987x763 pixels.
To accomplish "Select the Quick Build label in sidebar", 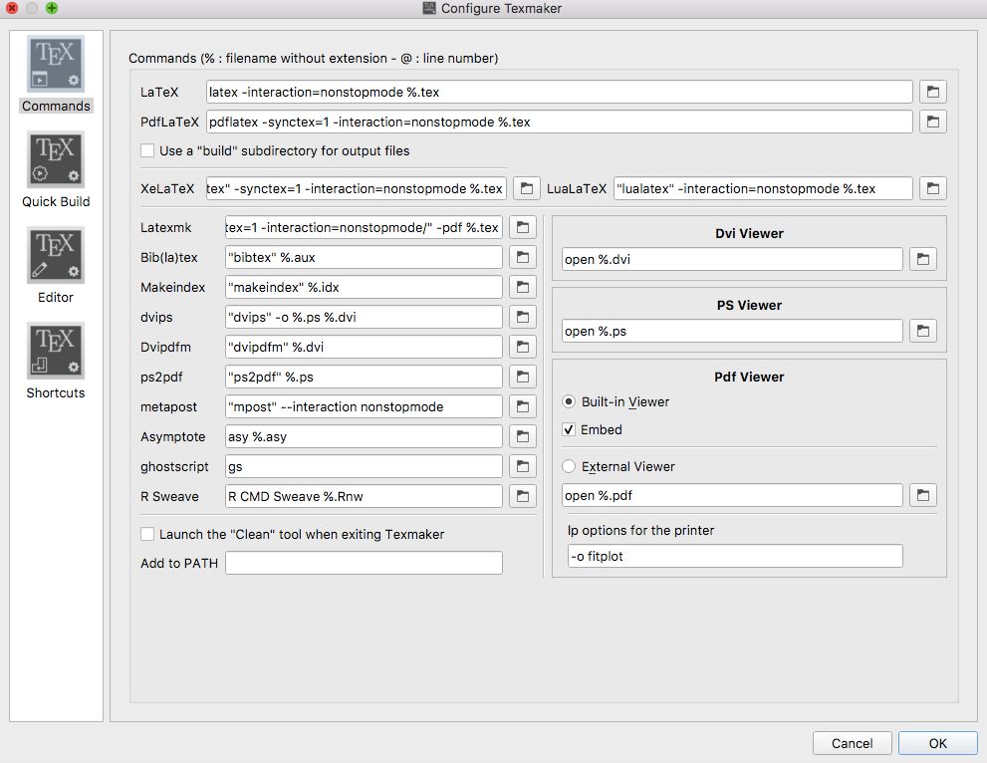I will click(56, 201).
